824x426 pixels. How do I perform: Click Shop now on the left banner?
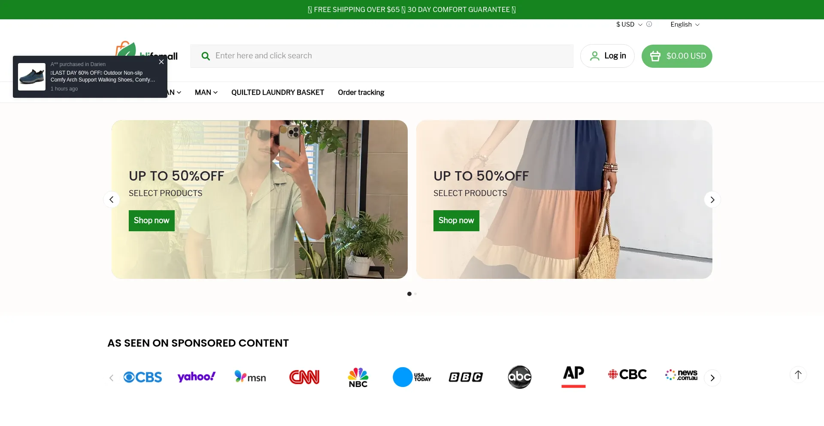(151, 221)
